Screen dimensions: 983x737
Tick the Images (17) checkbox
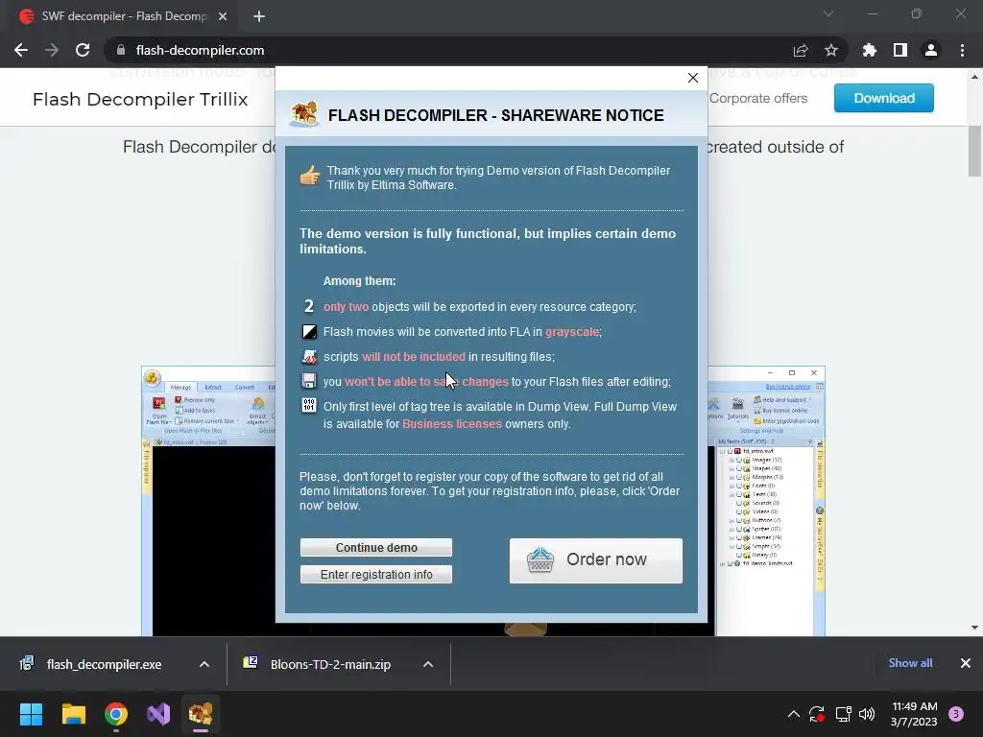[x=738, y=460]
